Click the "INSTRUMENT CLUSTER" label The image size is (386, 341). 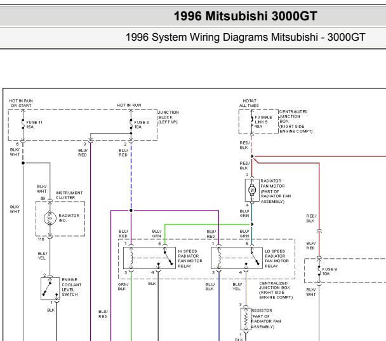(x=69, y=195)
